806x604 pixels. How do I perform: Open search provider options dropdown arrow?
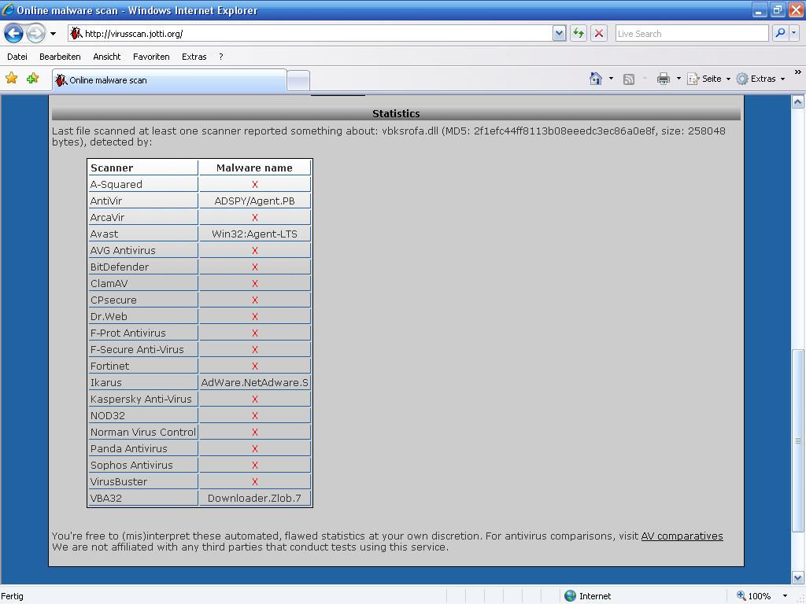pos(793,34)
